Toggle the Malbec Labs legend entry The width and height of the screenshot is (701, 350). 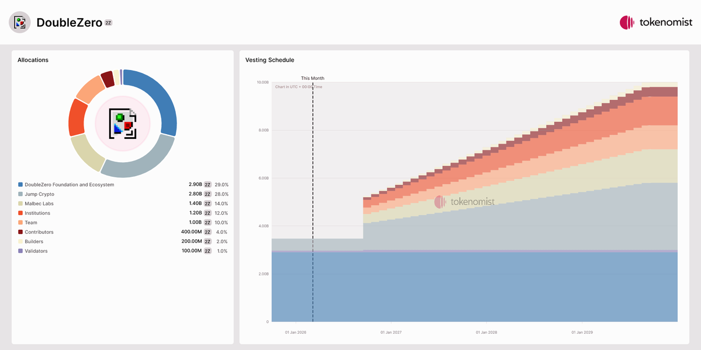(x=39, y=204)
